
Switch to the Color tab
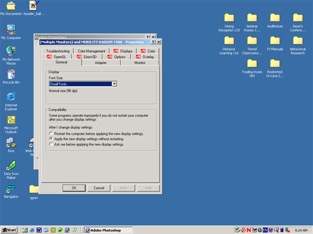[x=148, y=51]
